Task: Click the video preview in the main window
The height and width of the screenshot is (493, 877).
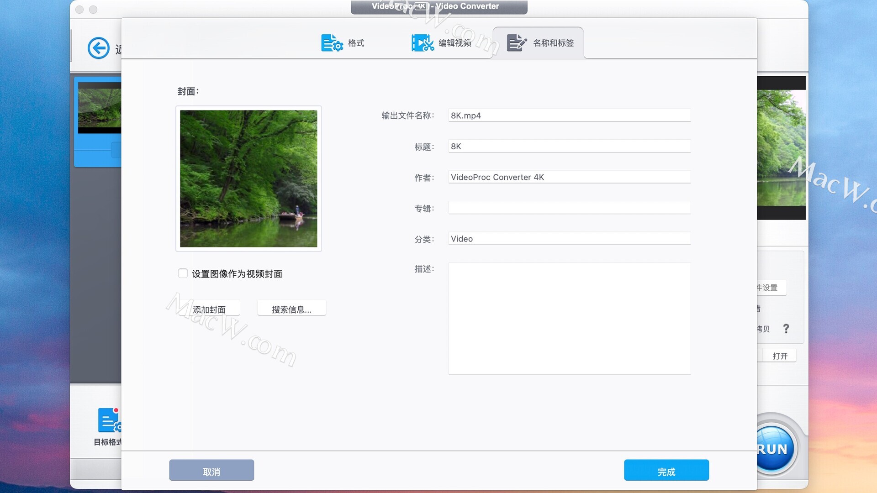Action: [x=781, y=148]
